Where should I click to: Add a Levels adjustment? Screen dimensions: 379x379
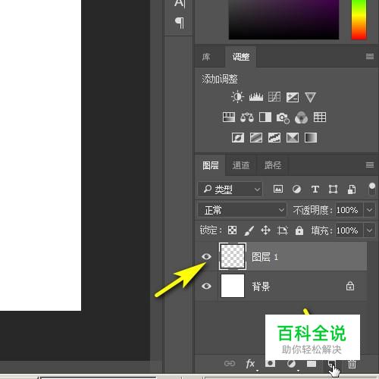256,97
